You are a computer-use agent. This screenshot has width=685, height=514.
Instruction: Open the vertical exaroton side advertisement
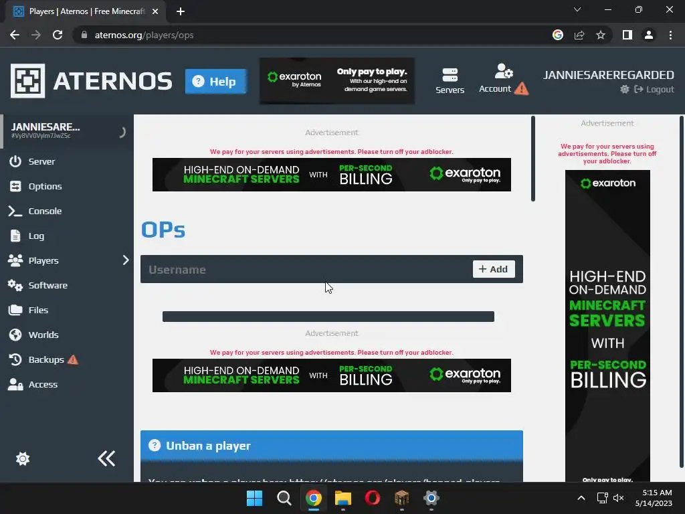(607, 326)
